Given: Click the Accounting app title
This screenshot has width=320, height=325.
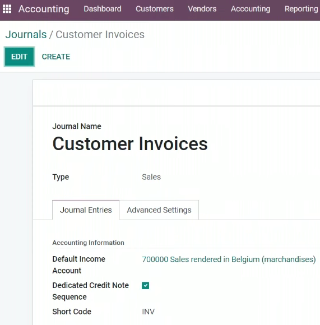Looking at the screenshot, I should click(44, 9).
